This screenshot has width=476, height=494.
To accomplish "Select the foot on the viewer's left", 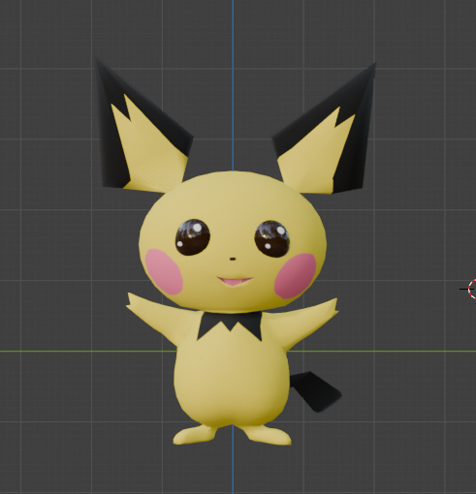I will 194,435.
